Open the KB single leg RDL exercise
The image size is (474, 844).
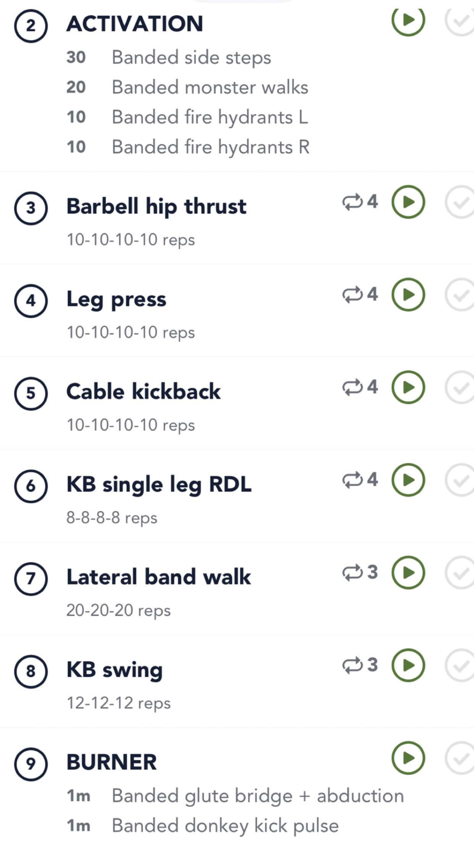[x=159, y=485]
